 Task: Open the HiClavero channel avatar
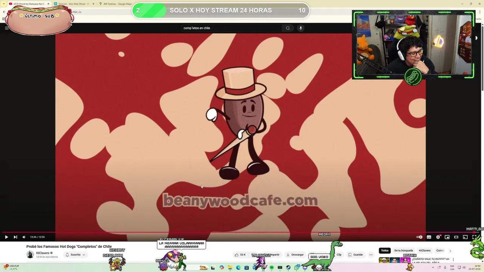pyautogui.click(x=30, y=255)
